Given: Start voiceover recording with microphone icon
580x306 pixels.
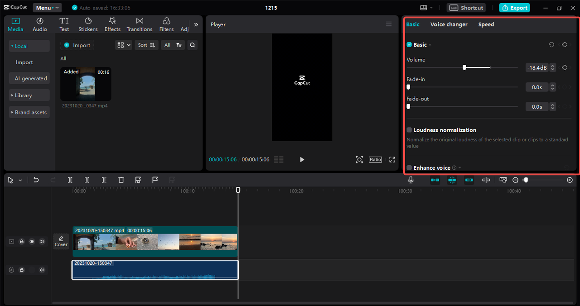Looking at the screenshot, I should [x=411, y=180].
